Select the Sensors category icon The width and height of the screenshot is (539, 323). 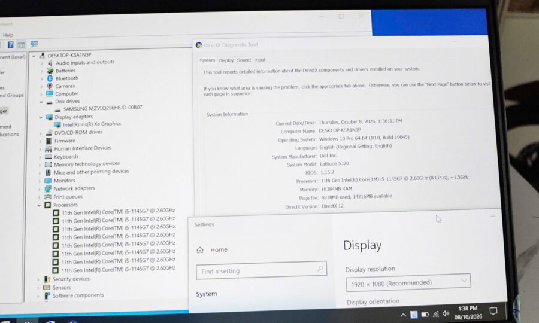[47, 288]
